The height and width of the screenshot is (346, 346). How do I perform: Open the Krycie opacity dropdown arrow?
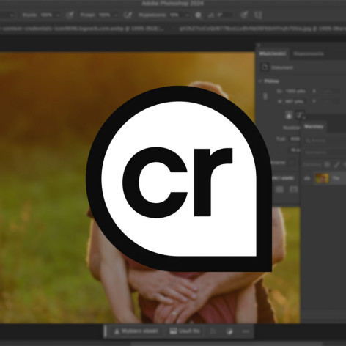pos(58,15)
